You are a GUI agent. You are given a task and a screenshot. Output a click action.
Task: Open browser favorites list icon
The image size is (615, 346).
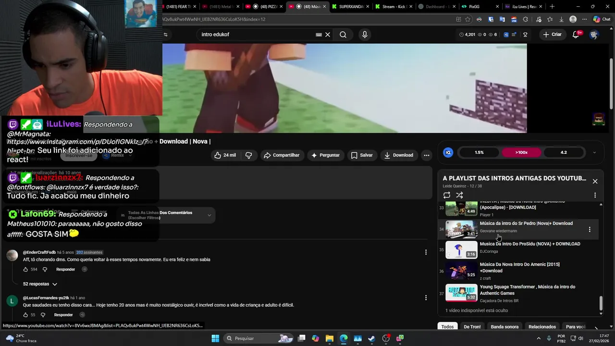click(x=549, y=19)
